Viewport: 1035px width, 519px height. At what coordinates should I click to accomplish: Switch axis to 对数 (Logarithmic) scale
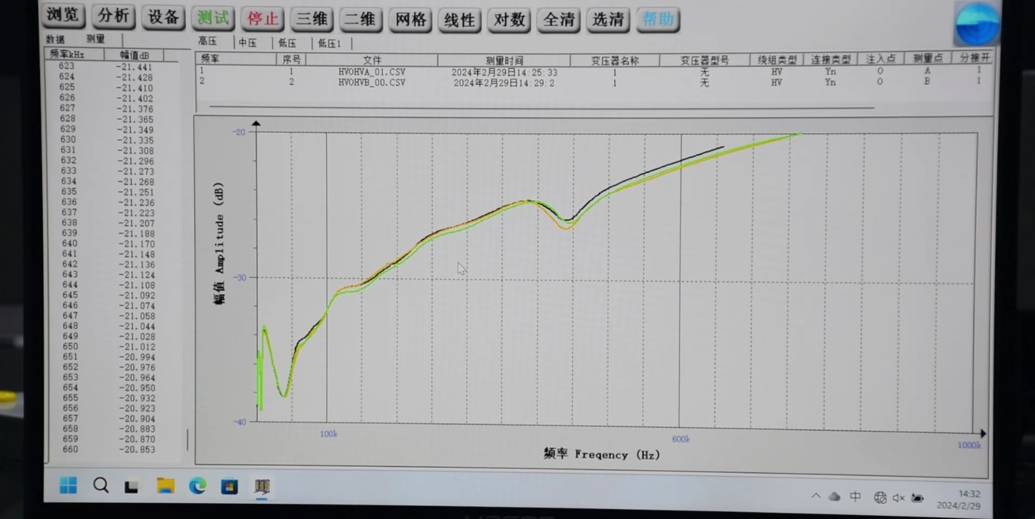(509, 20)
